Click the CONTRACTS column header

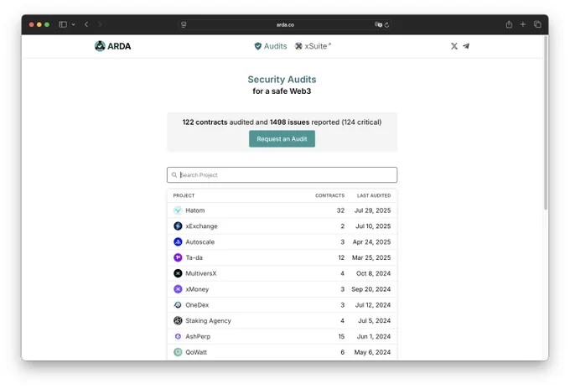(x=329, y=195)
